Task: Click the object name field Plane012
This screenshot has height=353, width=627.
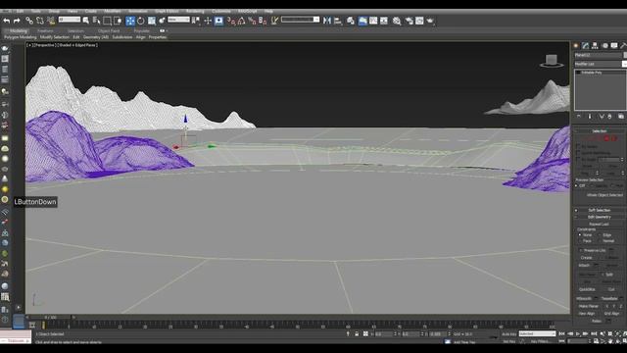Action: [598, 55]
